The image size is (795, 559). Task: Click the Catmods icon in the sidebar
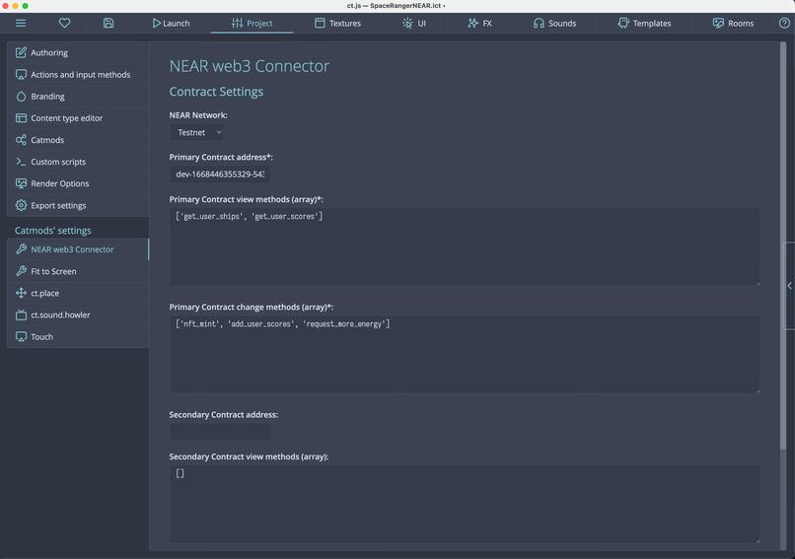(21, 140)
